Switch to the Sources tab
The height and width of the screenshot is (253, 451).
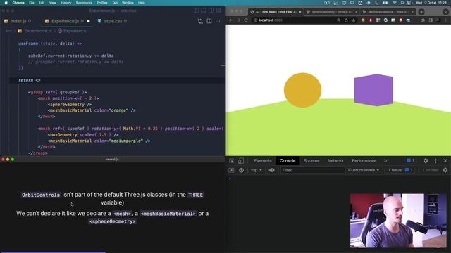pyautogui.click(x=311, y=161)
